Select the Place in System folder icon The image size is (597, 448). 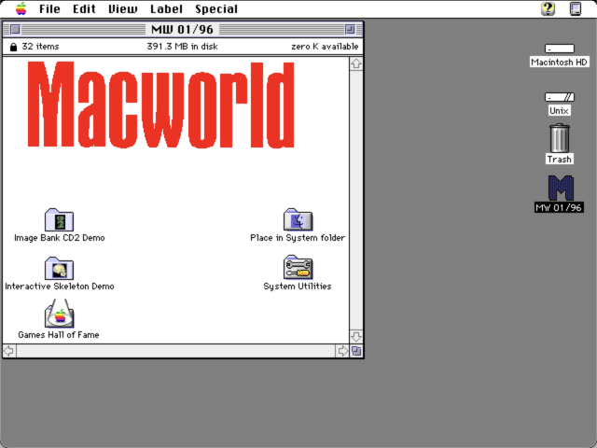(x=298, y=219)
